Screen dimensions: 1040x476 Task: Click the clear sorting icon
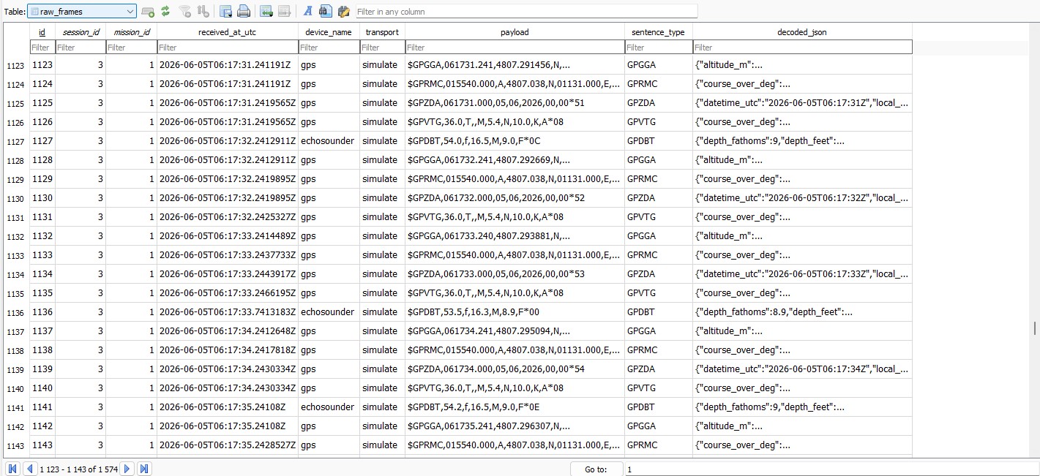(203, 12)
